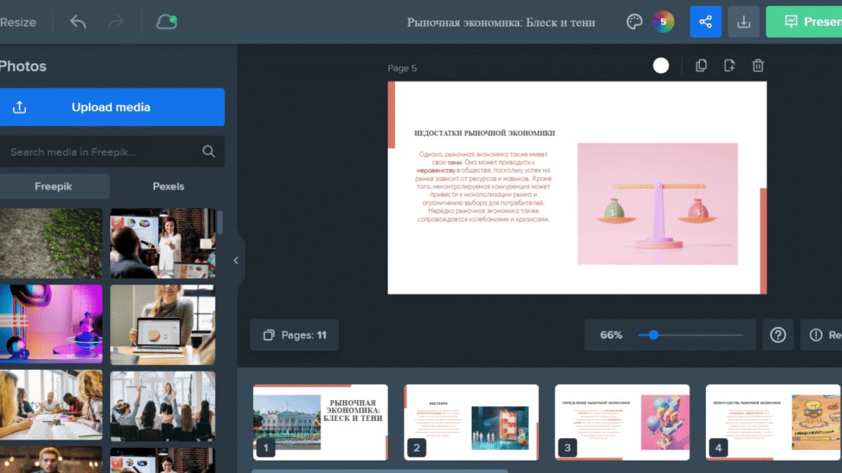This screenshot has height=473, width=842.
Task: Click the green Present button
Action: (x=805, y=22)
